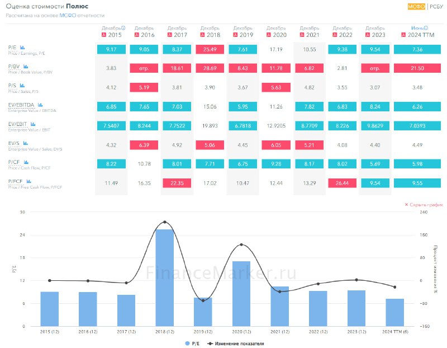Open the chart icon beside P/CF
447x348 pixels.
click(x=26, y=162)
